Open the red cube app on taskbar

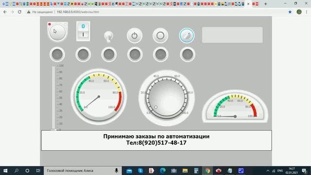[x=219, y=171]
